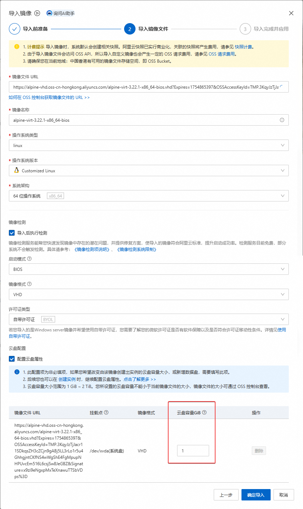The height and width of the screenshot is (509, 303).
Task: Click the 删除 button in disk row
Action: [x=259, y=451]
